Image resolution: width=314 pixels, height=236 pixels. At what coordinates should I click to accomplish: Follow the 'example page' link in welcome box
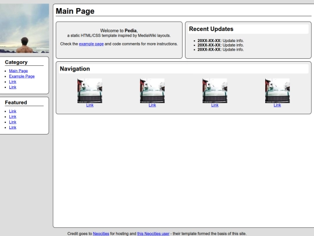pos(91,44)
